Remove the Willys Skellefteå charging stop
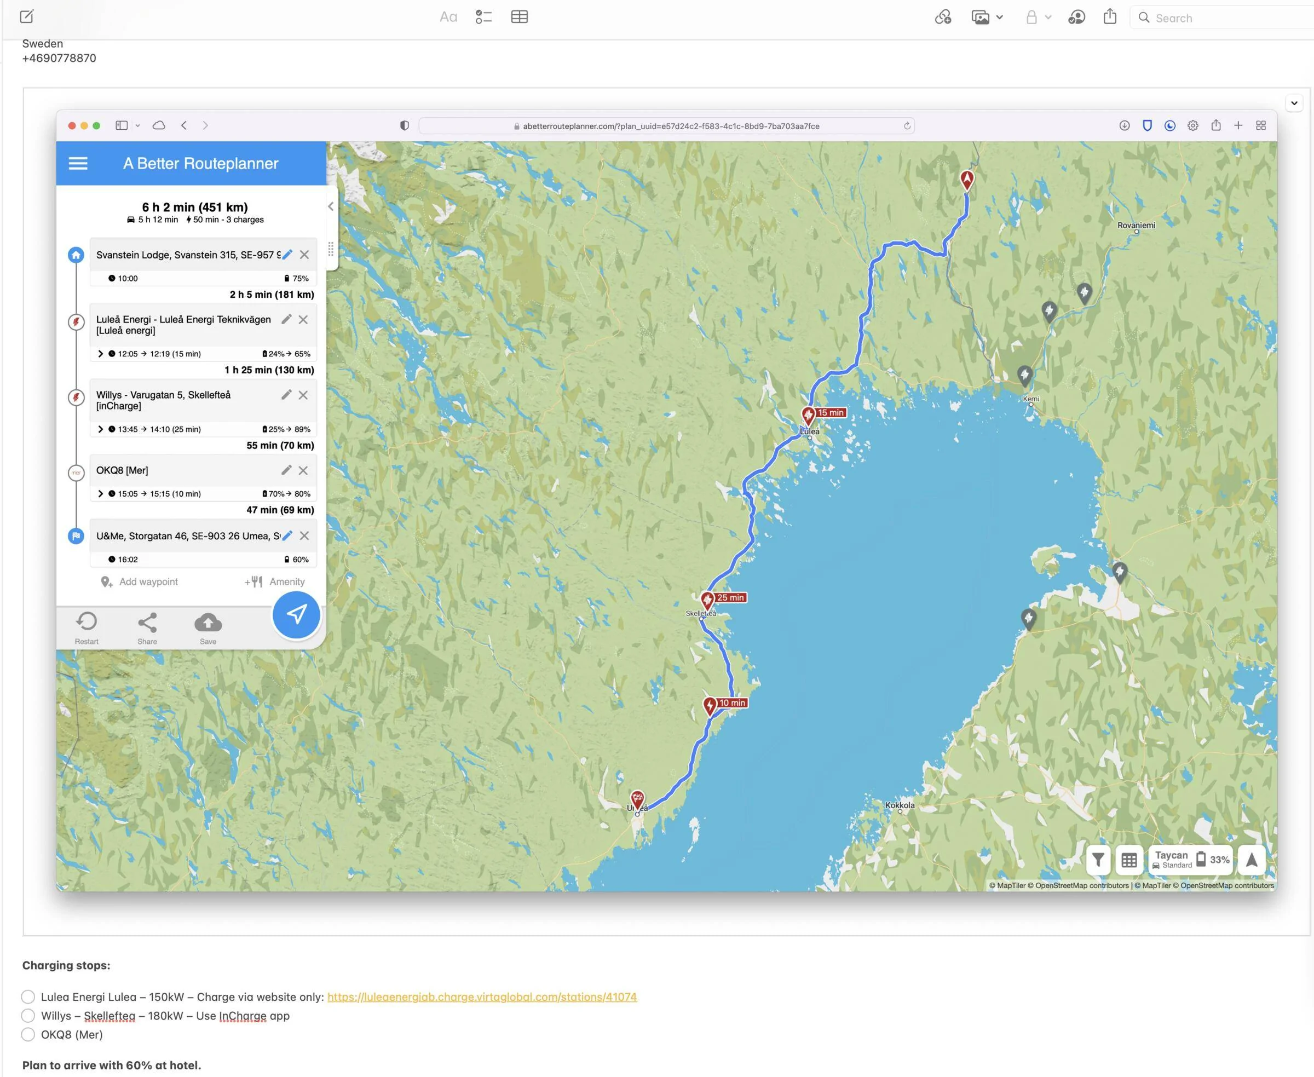 coord(303,395)
